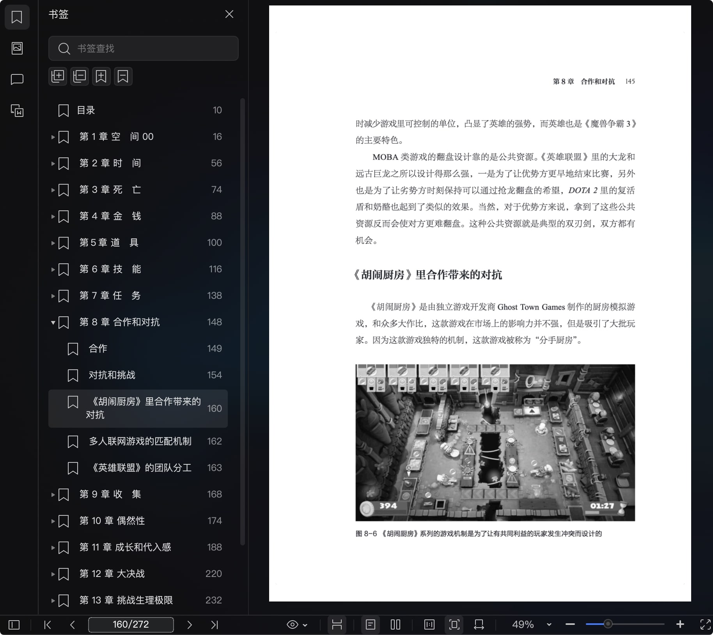Click page number 88 in bookmark list
The width and height of the screenshot is (713, 635).
coord(216,216)
